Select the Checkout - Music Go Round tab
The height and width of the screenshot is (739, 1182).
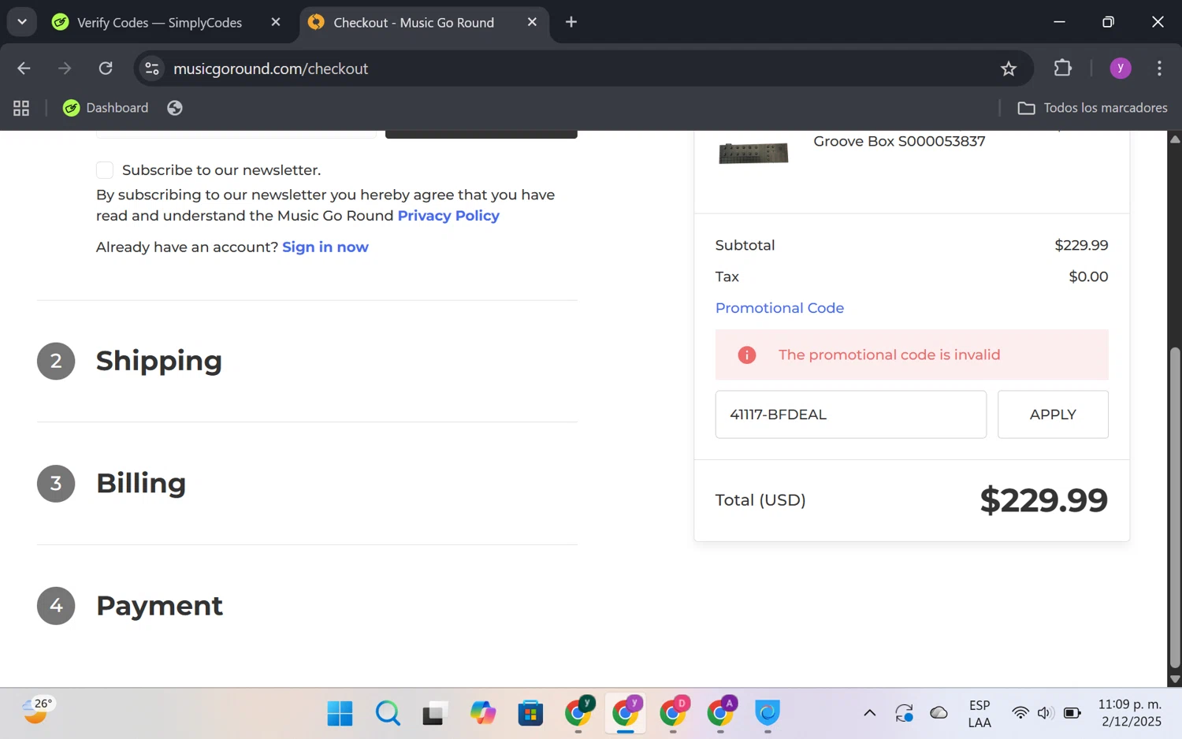(414, 23)
